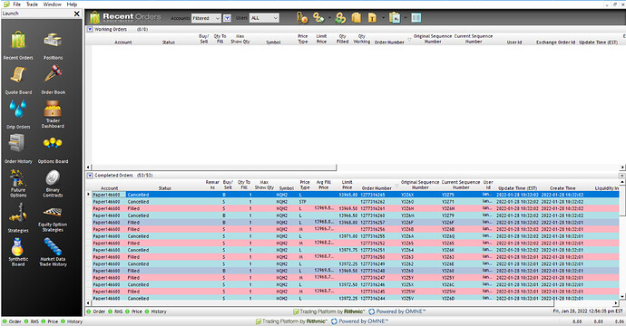
Task: Open the Synthetic Board
Action: 18,252
